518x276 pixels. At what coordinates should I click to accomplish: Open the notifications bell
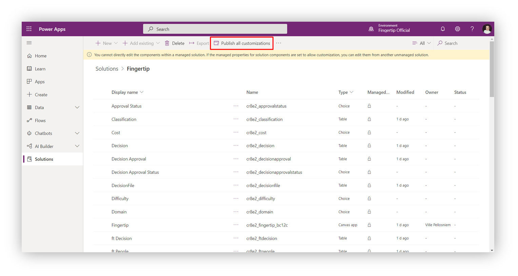[443, 29]
